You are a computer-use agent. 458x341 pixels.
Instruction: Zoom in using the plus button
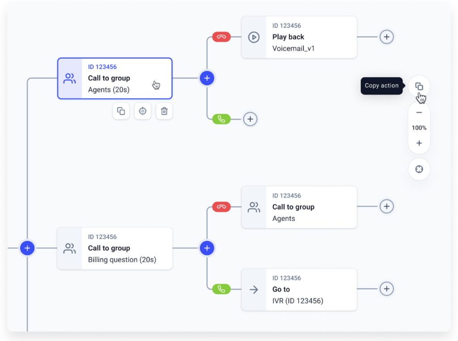(419, 143)
